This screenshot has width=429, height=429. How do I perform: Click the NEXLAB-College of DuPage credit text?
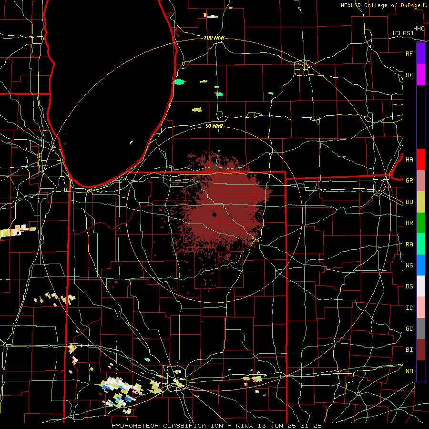click(x=381, y=5)
